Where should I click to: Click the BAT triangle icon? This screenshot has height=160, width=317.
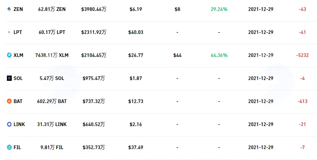pos(9,101)
